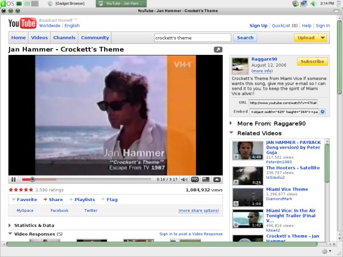Focus the search text field
Screen dimensions: 343x257
pyautogui.click(x=193, y=38)
